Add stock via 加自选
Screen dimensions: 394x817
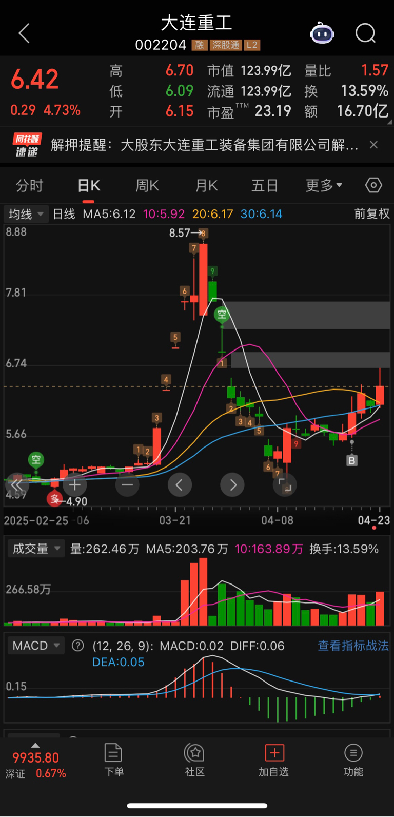click(x=274, y=760)
